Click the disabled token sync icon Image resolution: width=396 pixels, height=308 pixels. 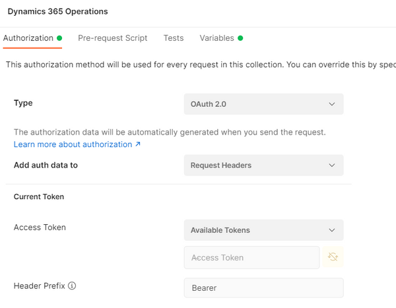point(332,258)
